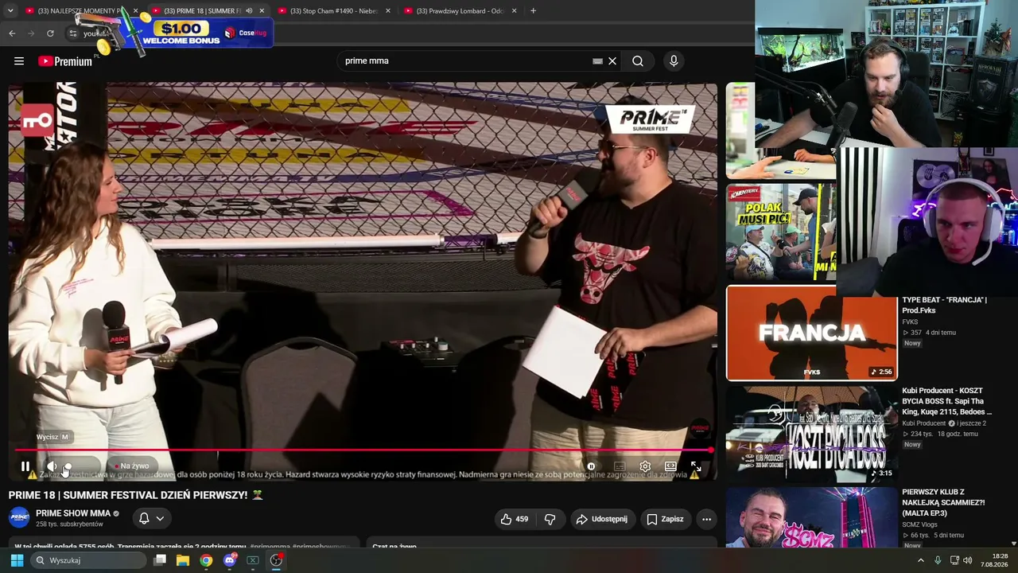Seek on the red video progress bar
This screenshot has height=573, width=1018.
click(x=362, y=450)
